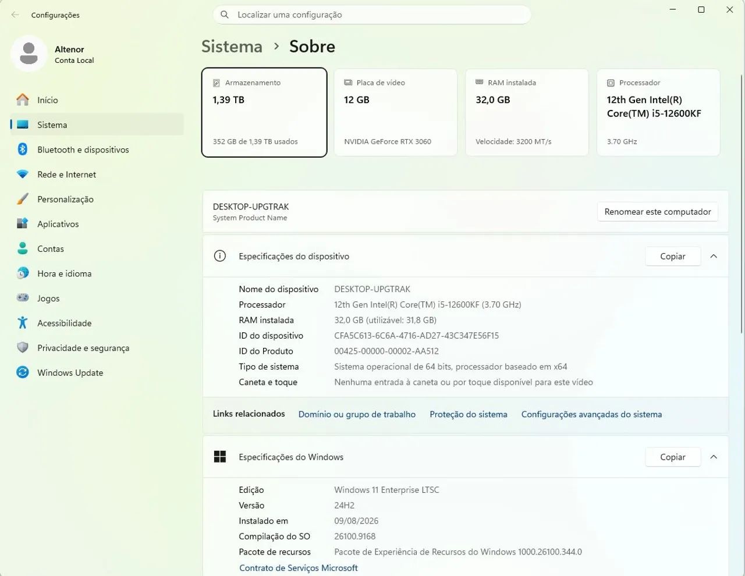
Task: Navigate to Windows Update
Action: 97,372
